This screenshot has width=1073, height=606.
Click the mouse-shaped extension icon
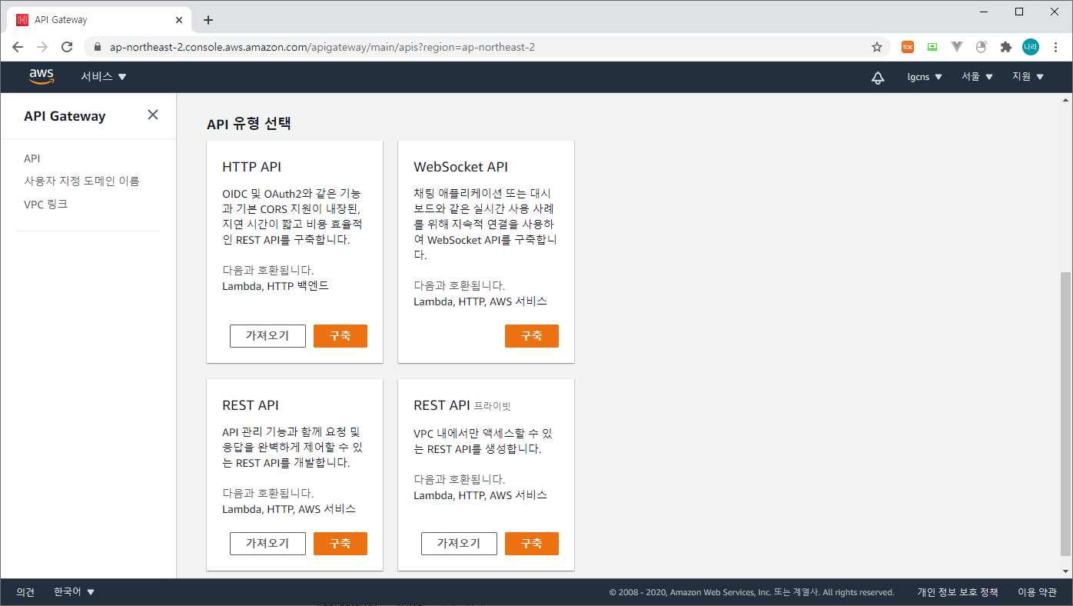click(981, 47)
